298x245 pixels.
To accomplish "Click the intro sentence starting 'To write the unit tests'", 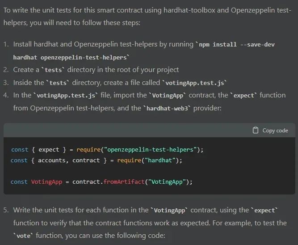I will coord(147,17).
